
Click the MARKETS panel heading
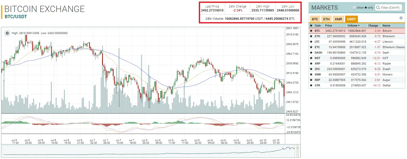click(x=325, y=8)
